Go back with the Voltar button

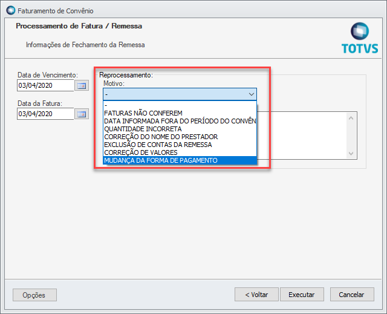[256, 295]
